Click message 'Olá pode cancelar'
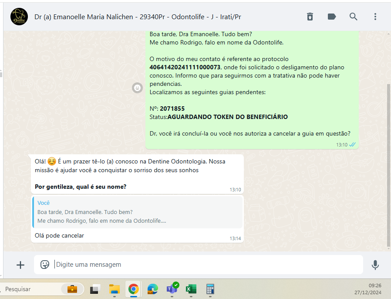This screenshot has width=391, height=299. click(59, 236)
